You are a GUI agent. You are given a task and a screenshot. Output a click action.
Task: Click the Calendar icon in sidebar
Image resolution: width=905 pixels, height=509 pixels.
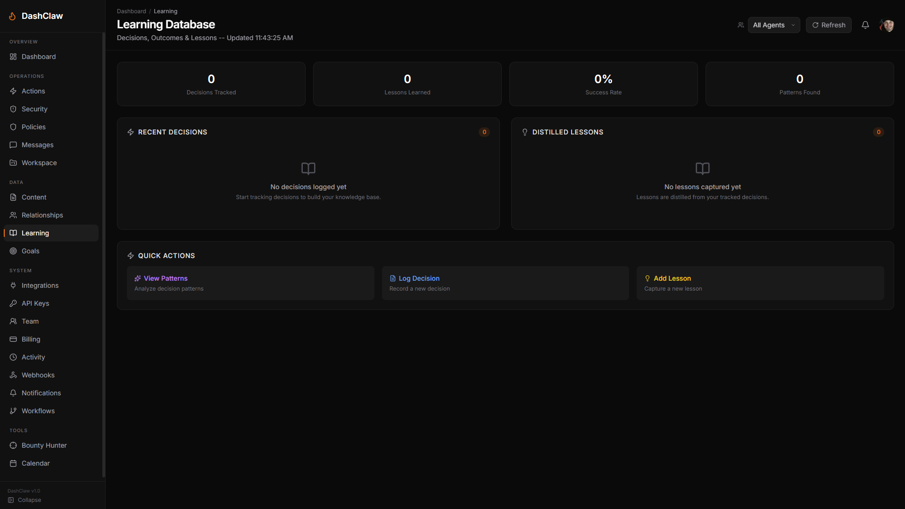(x=13, y=463)
